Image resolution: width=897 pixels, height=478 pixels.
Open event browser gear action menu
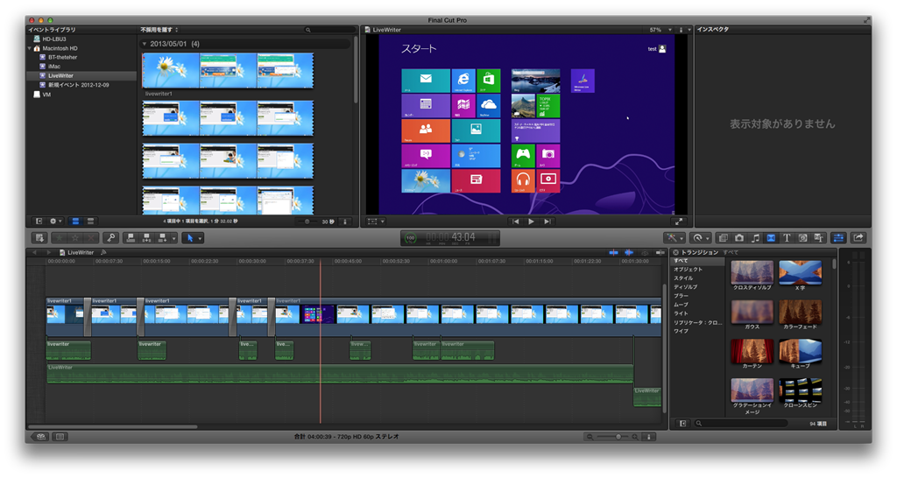click(x=55, y=221)
